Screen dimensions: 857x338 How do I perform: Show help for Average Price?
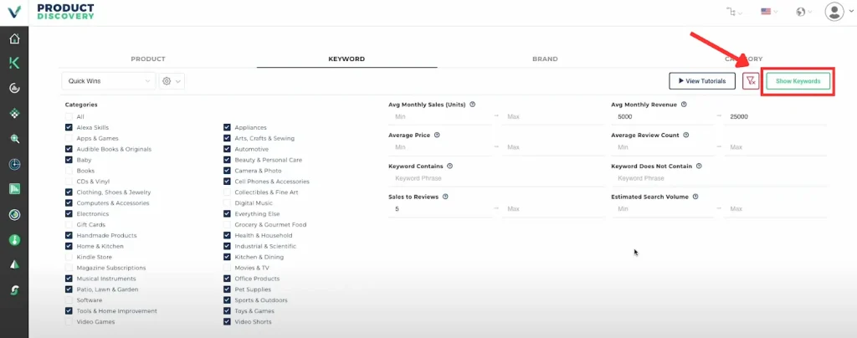click(x=437, y=135)
